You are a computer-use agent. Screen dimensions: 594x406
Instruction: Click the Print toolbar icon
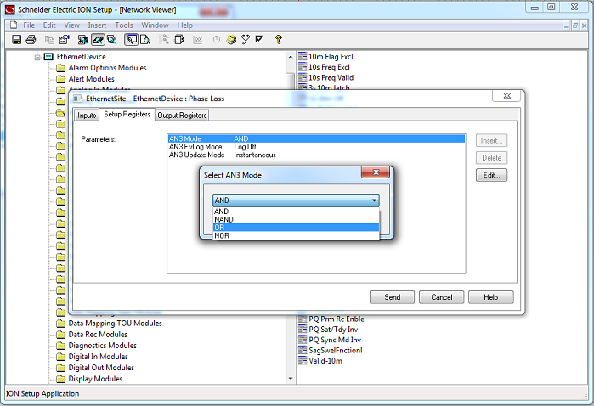pyautogui.click(x=31, y=39)
